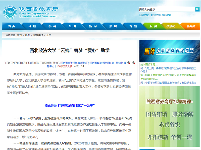Click the 基础教育 hot search link
Screen dimensions: 201x150
coord(166,15)
